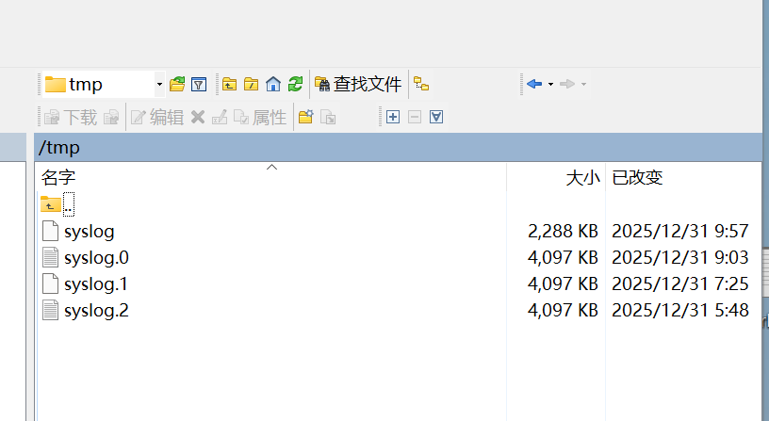Click the select files plus icon
Viewport: 769px width, 421px height.
[393, 117]
